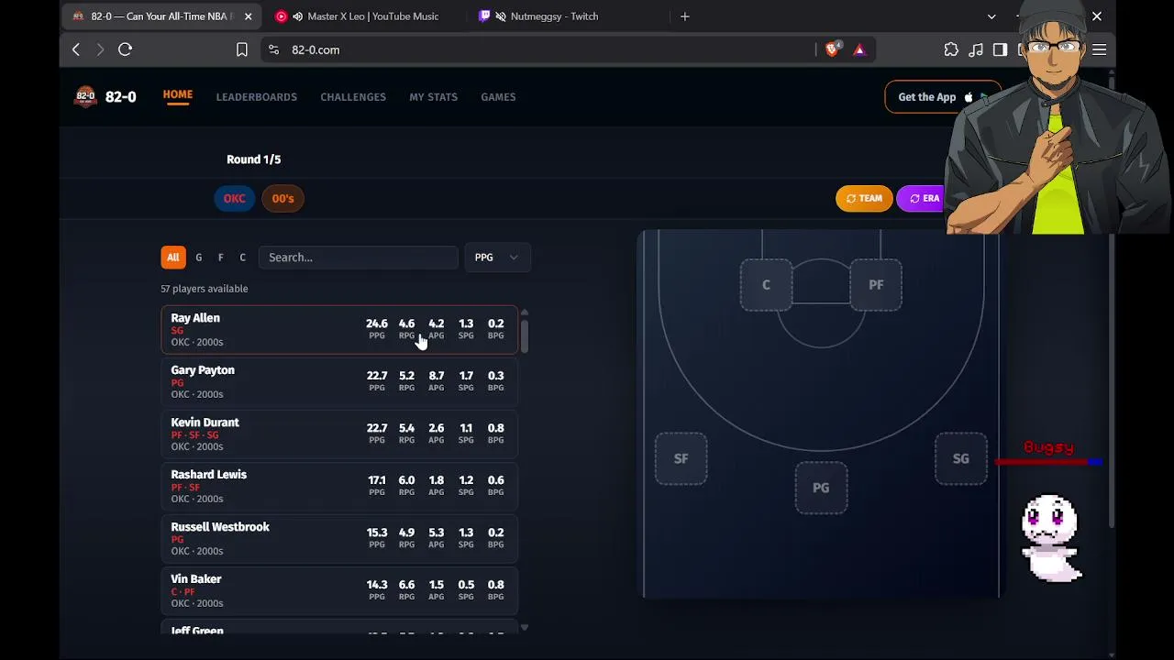Open the Games nav item
The image size is (1174, 660).
point(498,97)
